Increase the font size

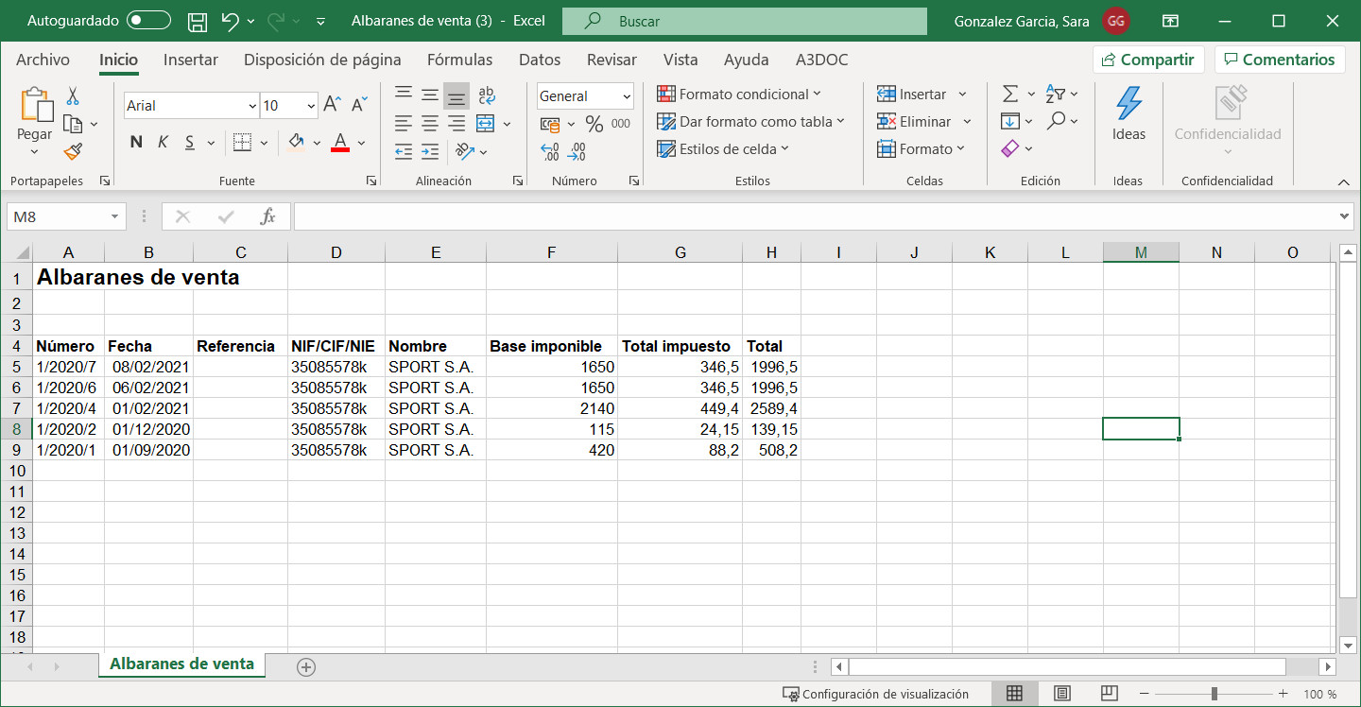(x=332, y=105)
